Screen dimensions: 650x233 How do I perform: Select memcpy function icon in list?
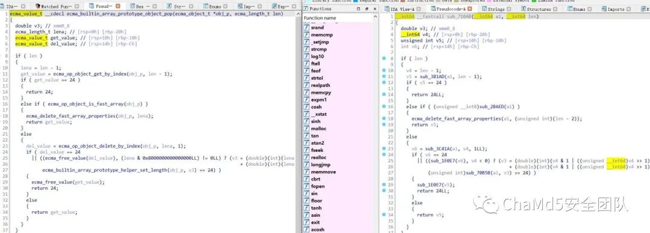[307, 92]
